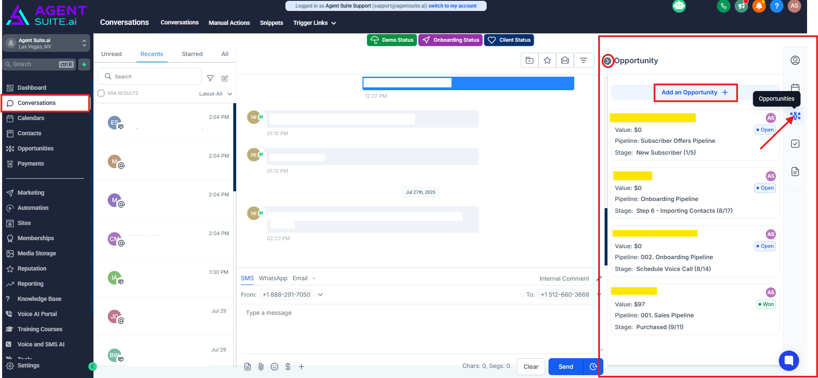Image resolution: width=818 pixels, height=378 pixels.
Task: Switch to the All tab
Action: [225, 54]
